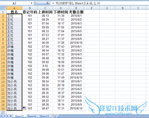Click the insert function fx icon
This screenshot has height=118, width=149.
click(48, 3)
